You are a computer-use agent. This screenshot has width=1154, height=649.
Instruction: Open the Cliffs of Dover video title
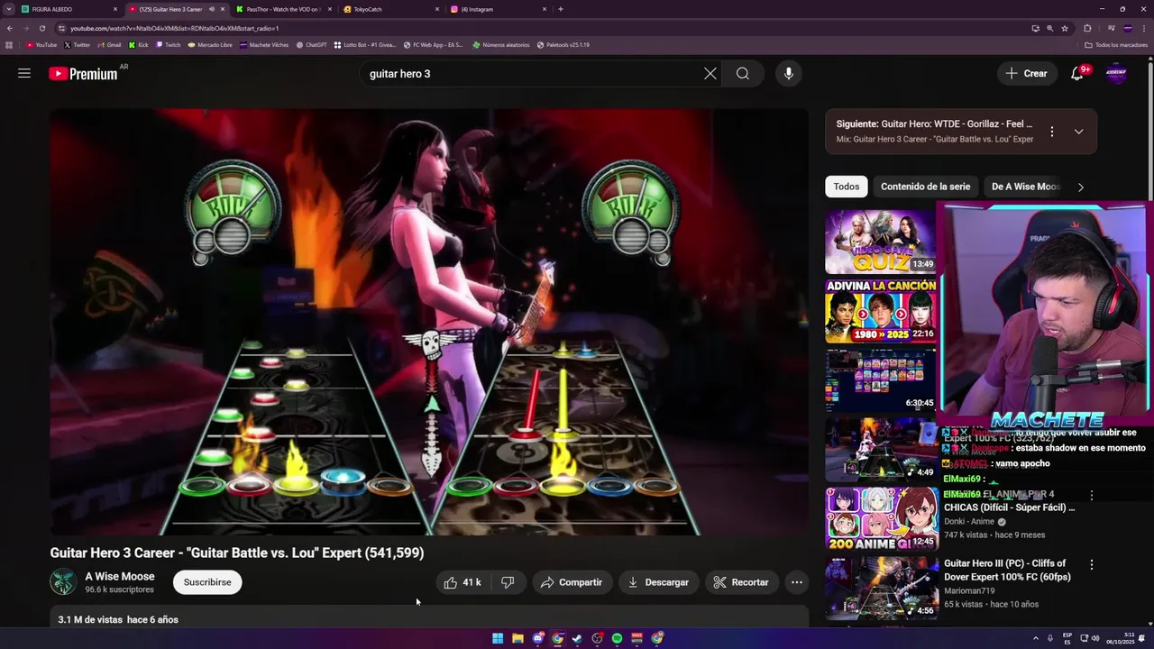1009,570
